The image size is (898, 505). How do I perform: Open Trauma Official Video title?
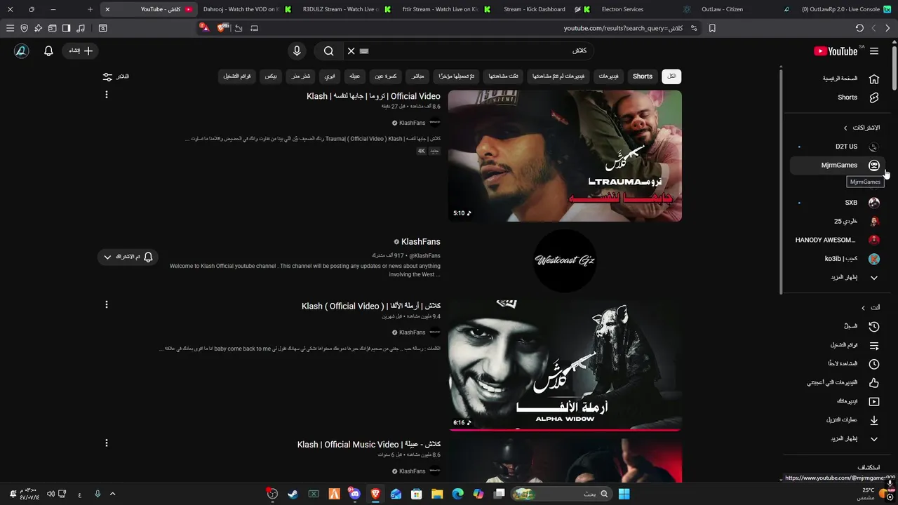(374, 96)
